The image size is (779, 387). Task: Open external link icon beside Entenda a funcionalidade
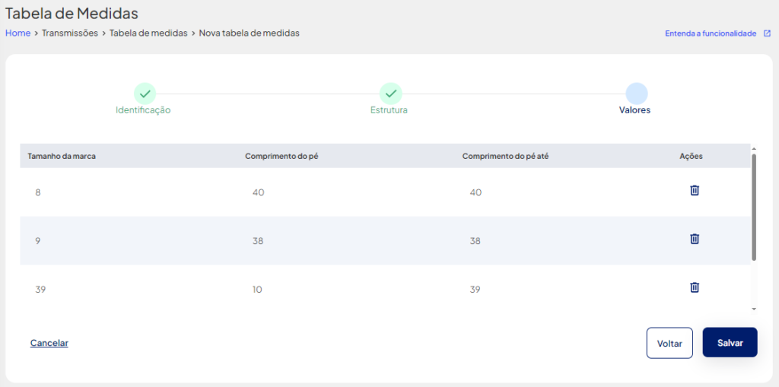[x=767, y=33]
